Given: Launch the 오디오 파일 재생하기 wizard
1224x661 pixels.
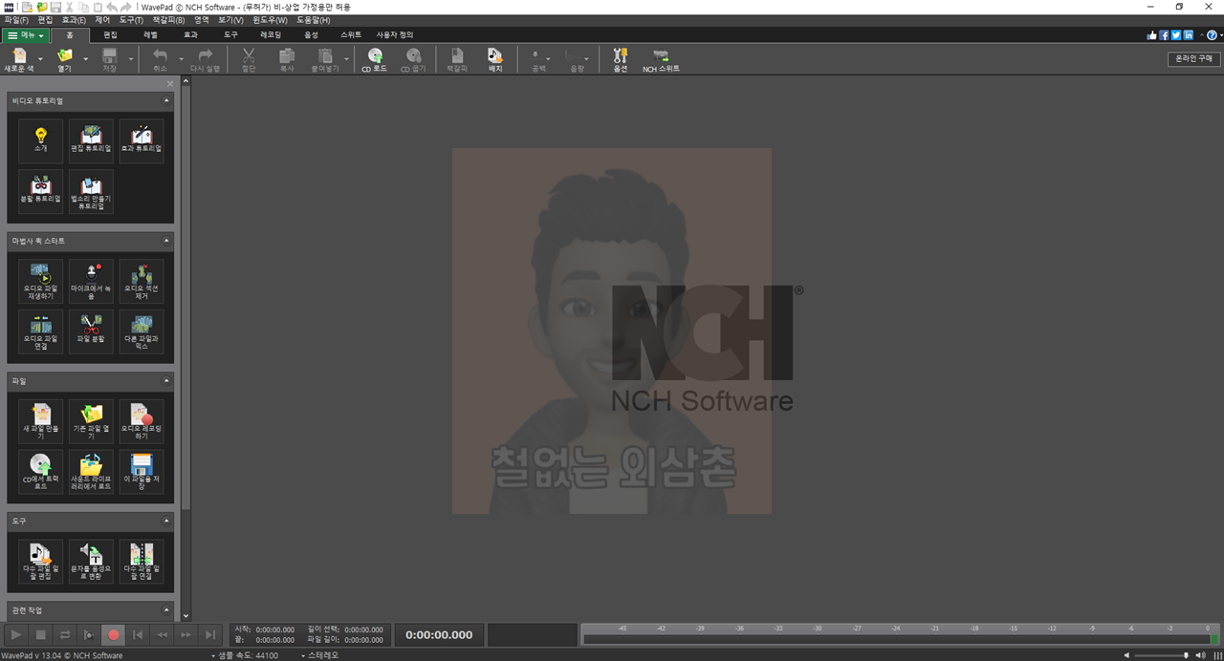Looking at the screenshot, I should [x=41, y=281].
